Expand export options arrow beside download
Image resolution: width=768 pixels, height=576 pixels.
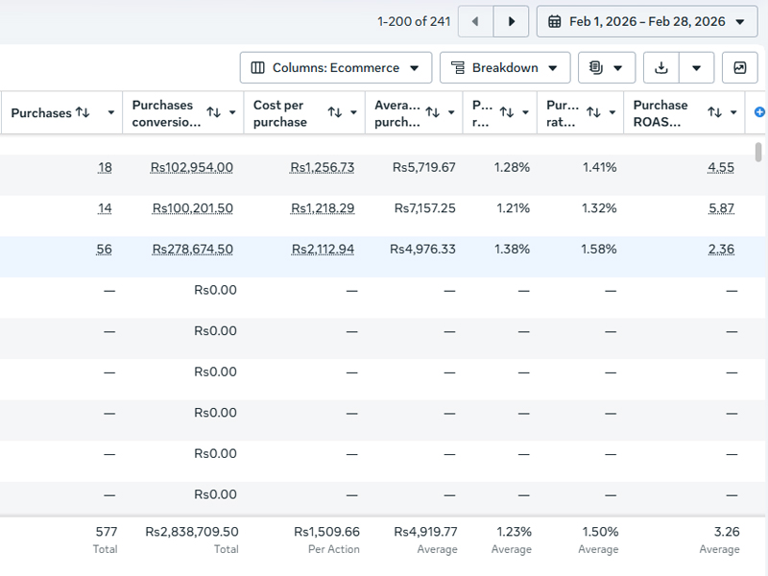tap(696, 67)
